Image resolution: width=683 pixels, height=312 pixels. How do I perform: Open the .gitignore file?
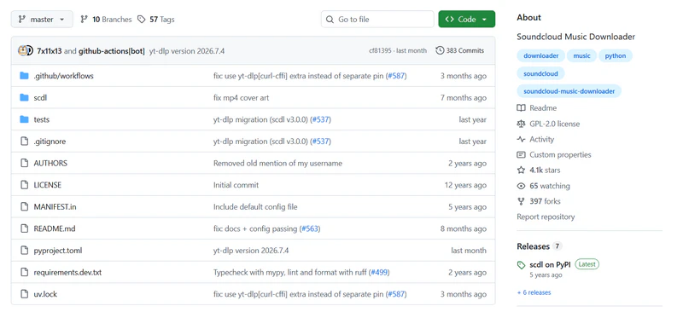tap(50, 142)
